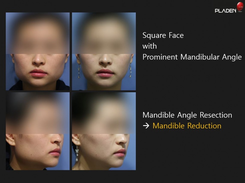Click the red ball PLADEN logo icon

point(240,7)
